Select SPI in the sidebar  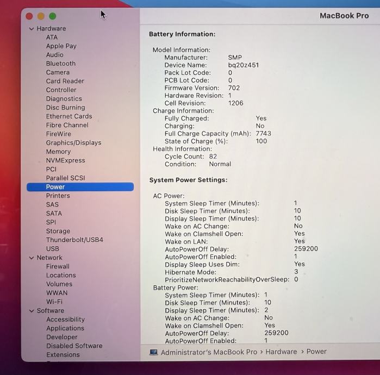(51, 222)
